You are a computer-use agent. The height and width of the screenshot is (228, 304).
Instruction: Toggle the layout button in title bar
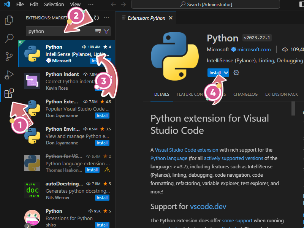coord(301,4)
